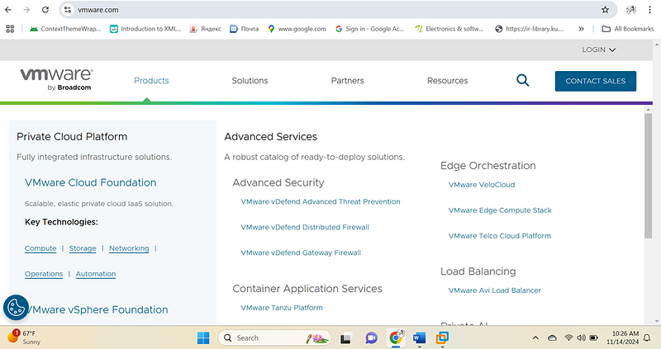This screenshot has height=349, width=661.
Task: Click the volume speaker tray icon
Action: (x=582, y=337)
